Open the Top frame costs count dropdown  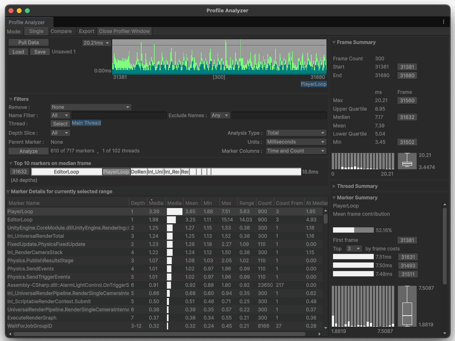pyautogui.click(x=353, y=249)
